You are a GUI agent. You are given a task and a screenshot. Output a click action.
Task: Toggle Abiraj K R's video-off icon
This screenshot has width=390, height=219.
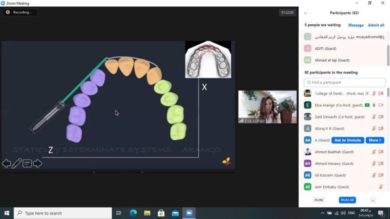point(381,129)
